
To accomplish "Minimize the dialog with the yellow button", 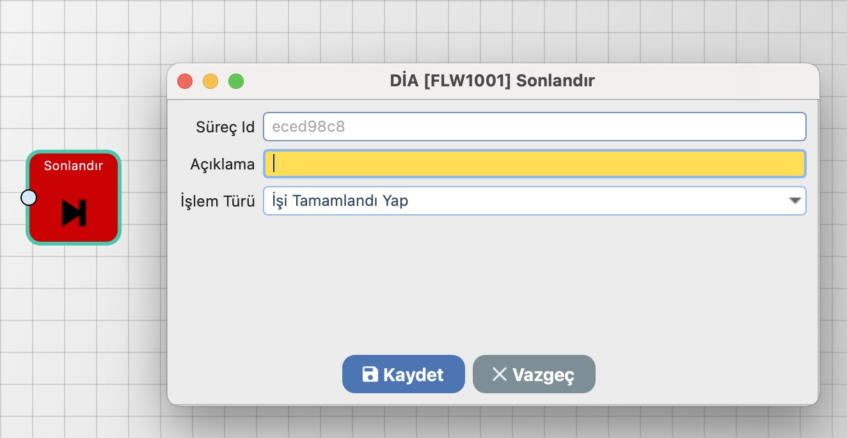I will pos(210,81).
